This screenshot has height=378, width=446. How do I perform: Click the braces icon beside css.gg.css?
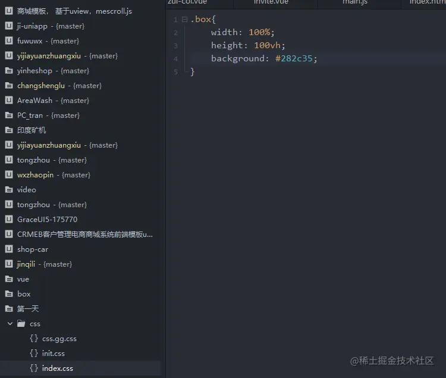coord(34,339)
